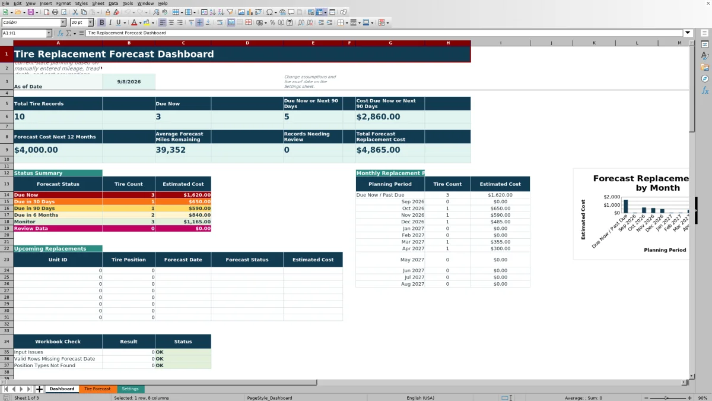Open the Format menu
Image resolution: width=712 pixels, height=401 pixels.
[63, 3]
